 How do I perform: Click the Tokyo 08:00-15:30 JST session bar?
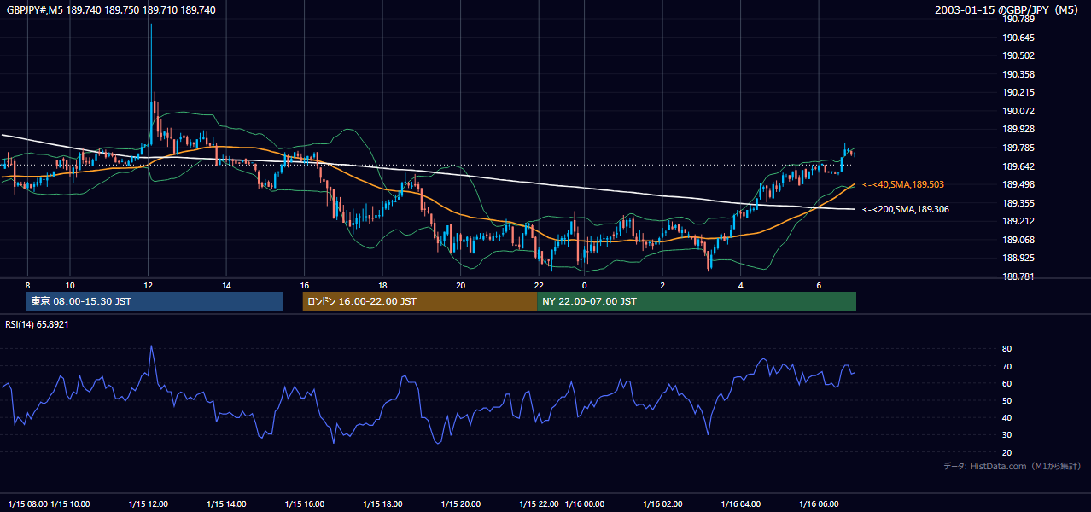coord(155,301)
